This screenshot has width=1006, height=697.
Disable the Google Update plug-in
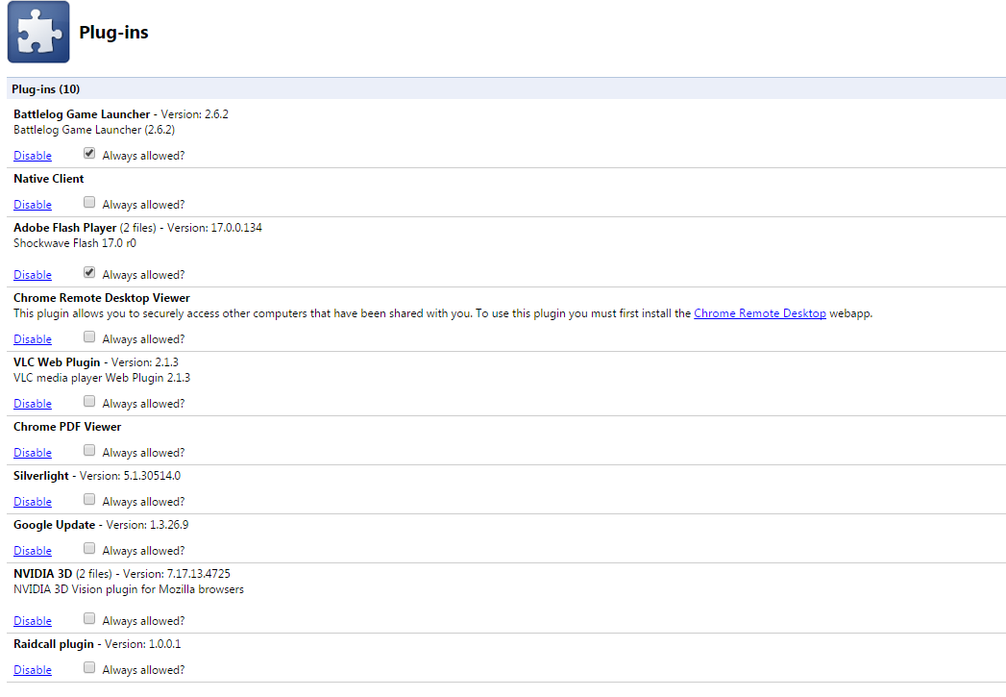(x=33, y=551)
